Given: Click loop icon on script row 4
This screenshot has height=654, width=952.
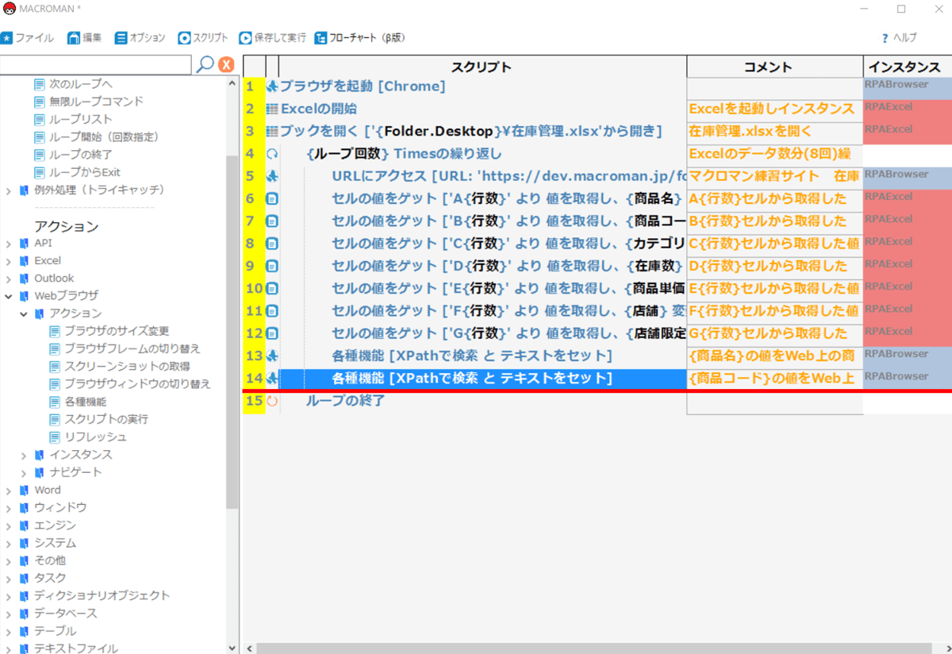Looking at the screenshot, I should (x=272, y=154).
